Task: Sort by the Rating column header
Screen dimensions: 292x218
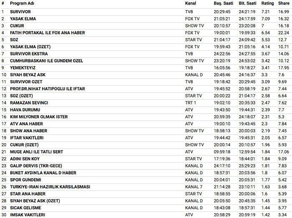Action: [268, 3]
